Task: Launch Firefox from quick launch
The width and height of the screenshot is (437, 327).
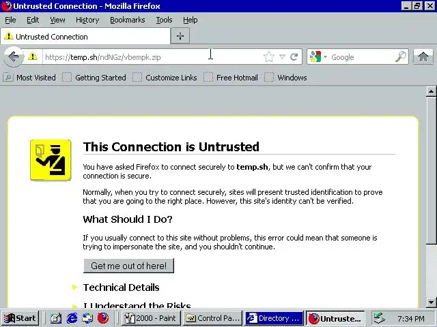Action: point(103,318)
